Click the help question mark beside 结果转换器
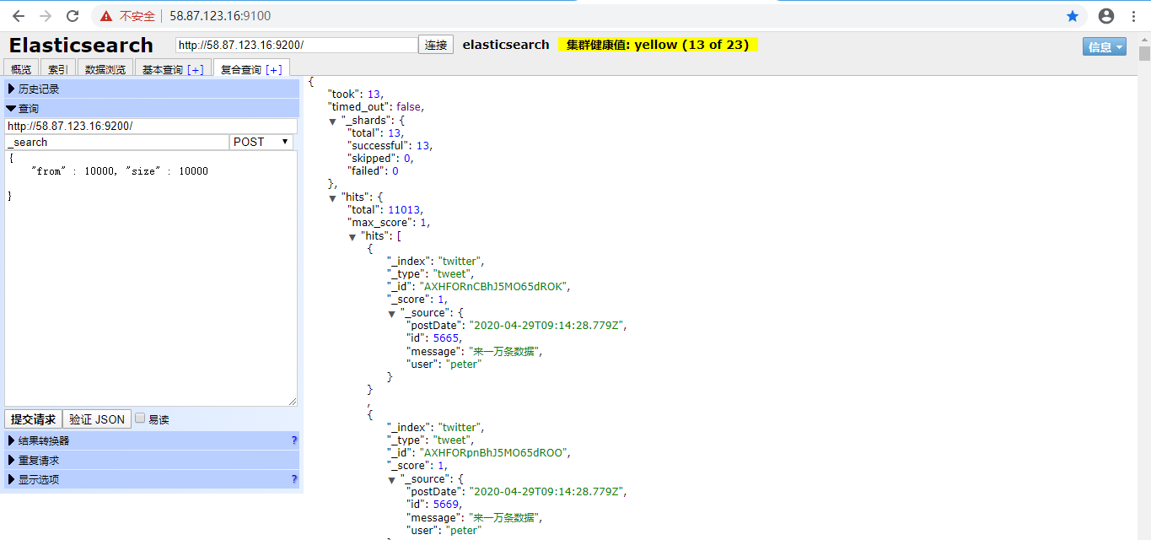 [x=294, y=440]
